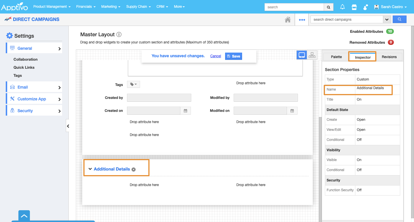Open the app store icon
Screen dimensions: 414x222
tap(354, 7)
